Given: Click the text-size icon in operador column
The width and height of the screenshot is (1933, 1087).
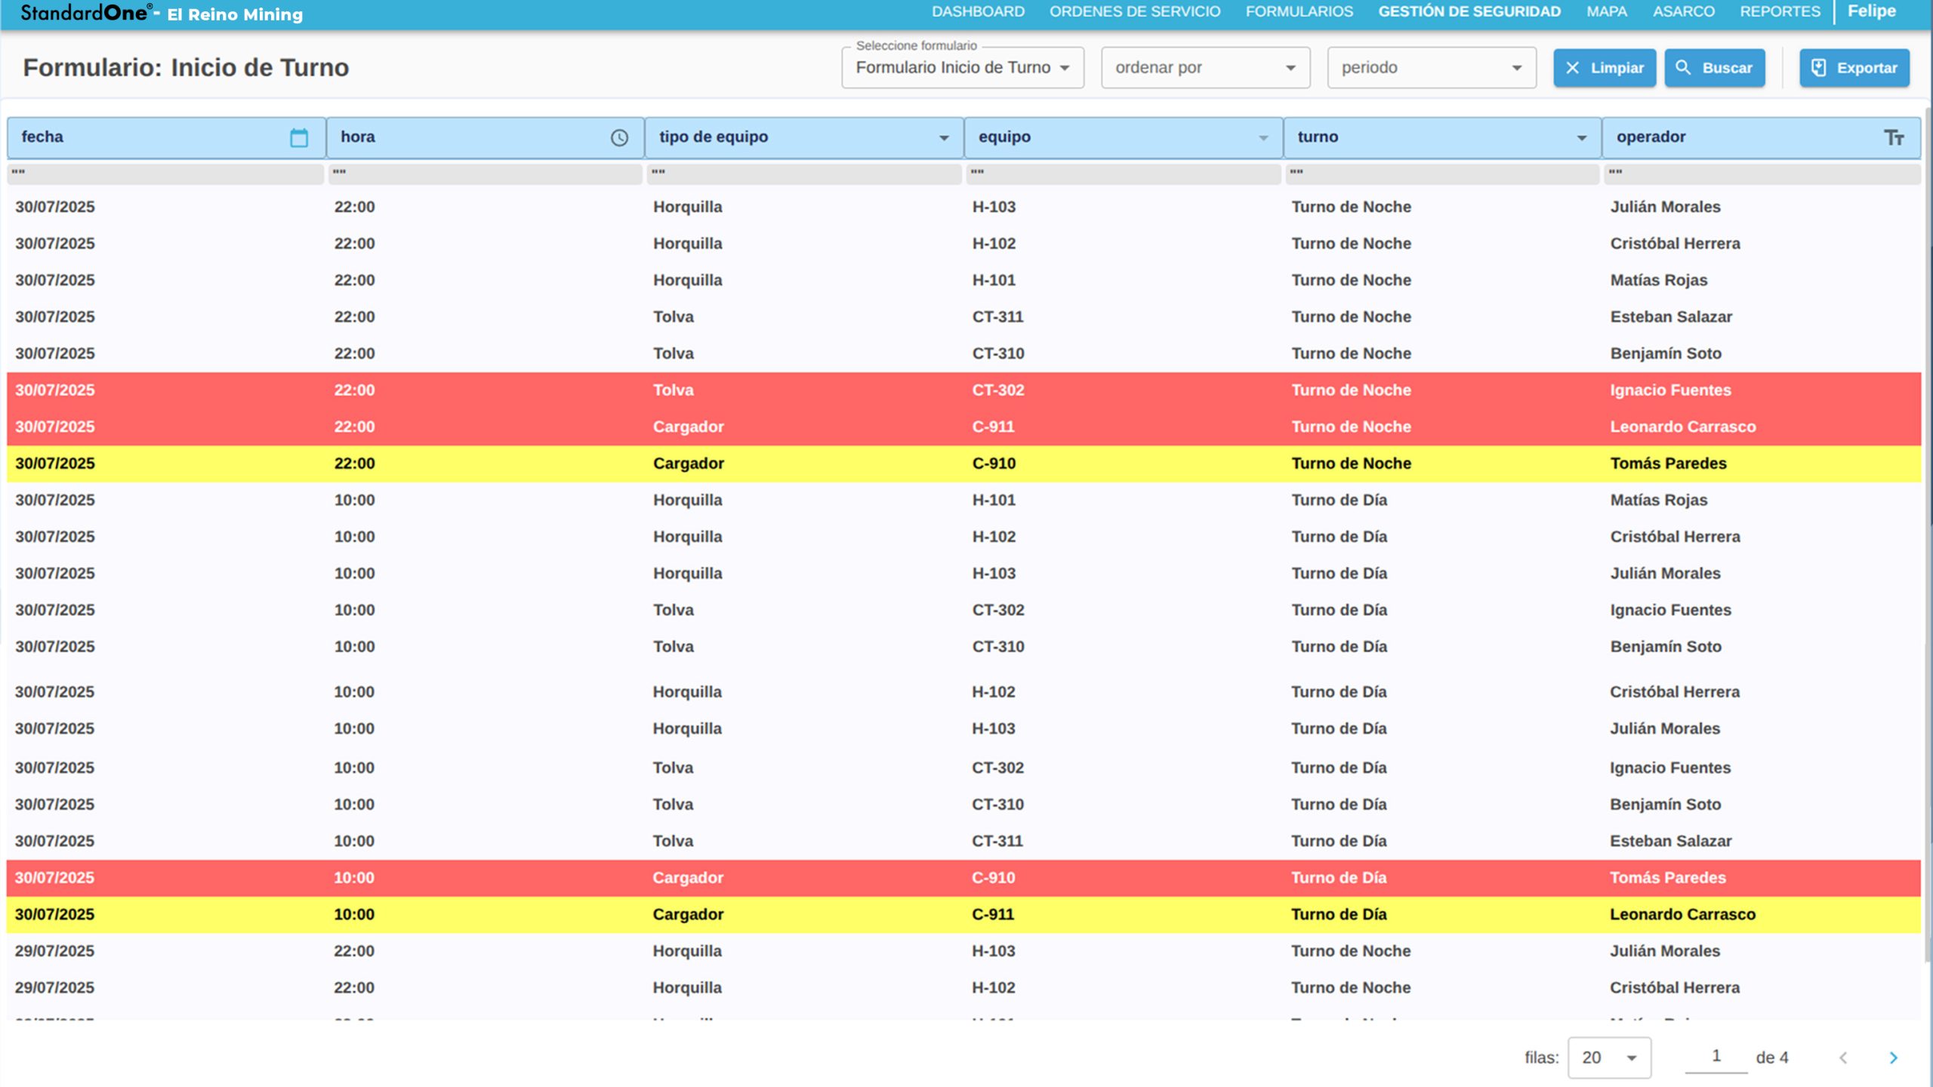Looking at the screenshot, I should point(1893,137).
